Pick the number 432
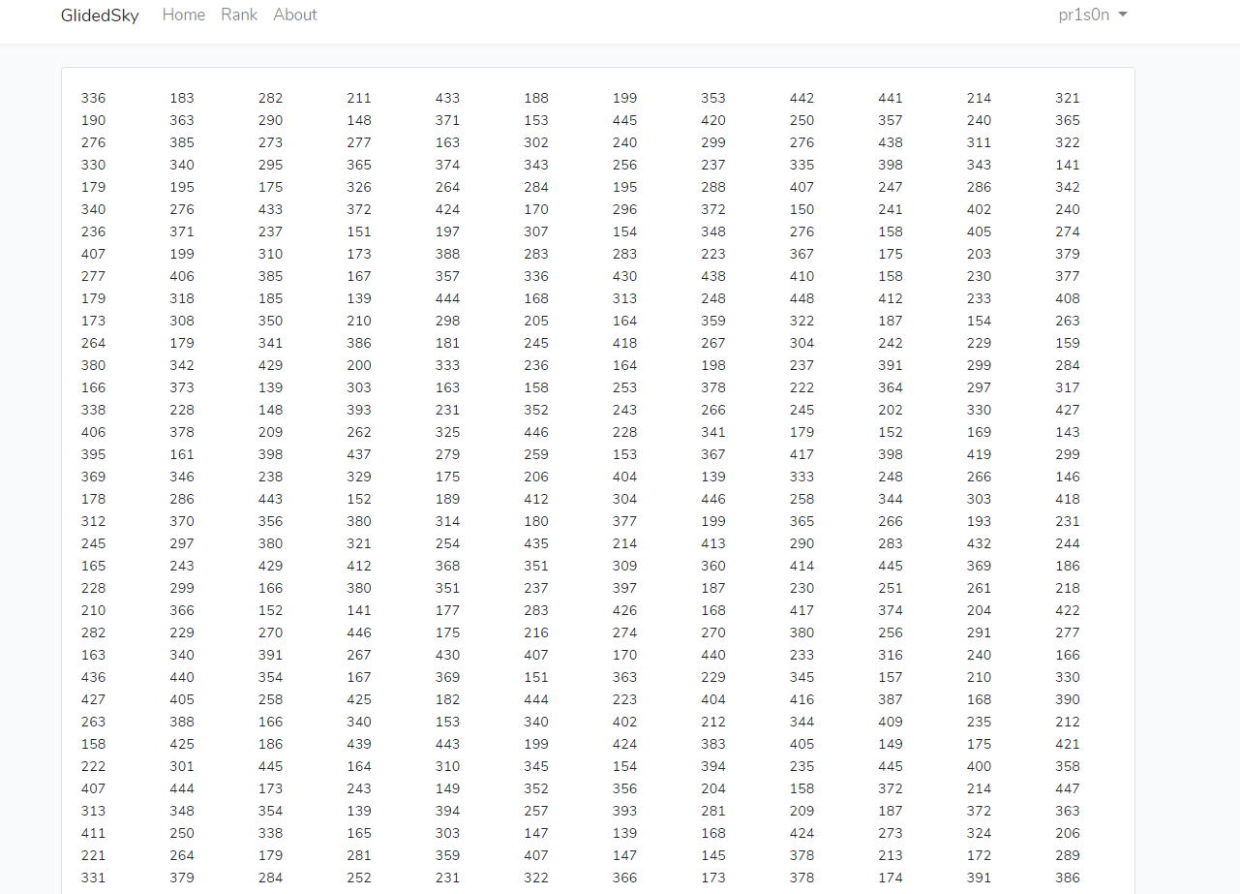The height and width of the screenshot is (894, 1240). [x=980, y=543]
